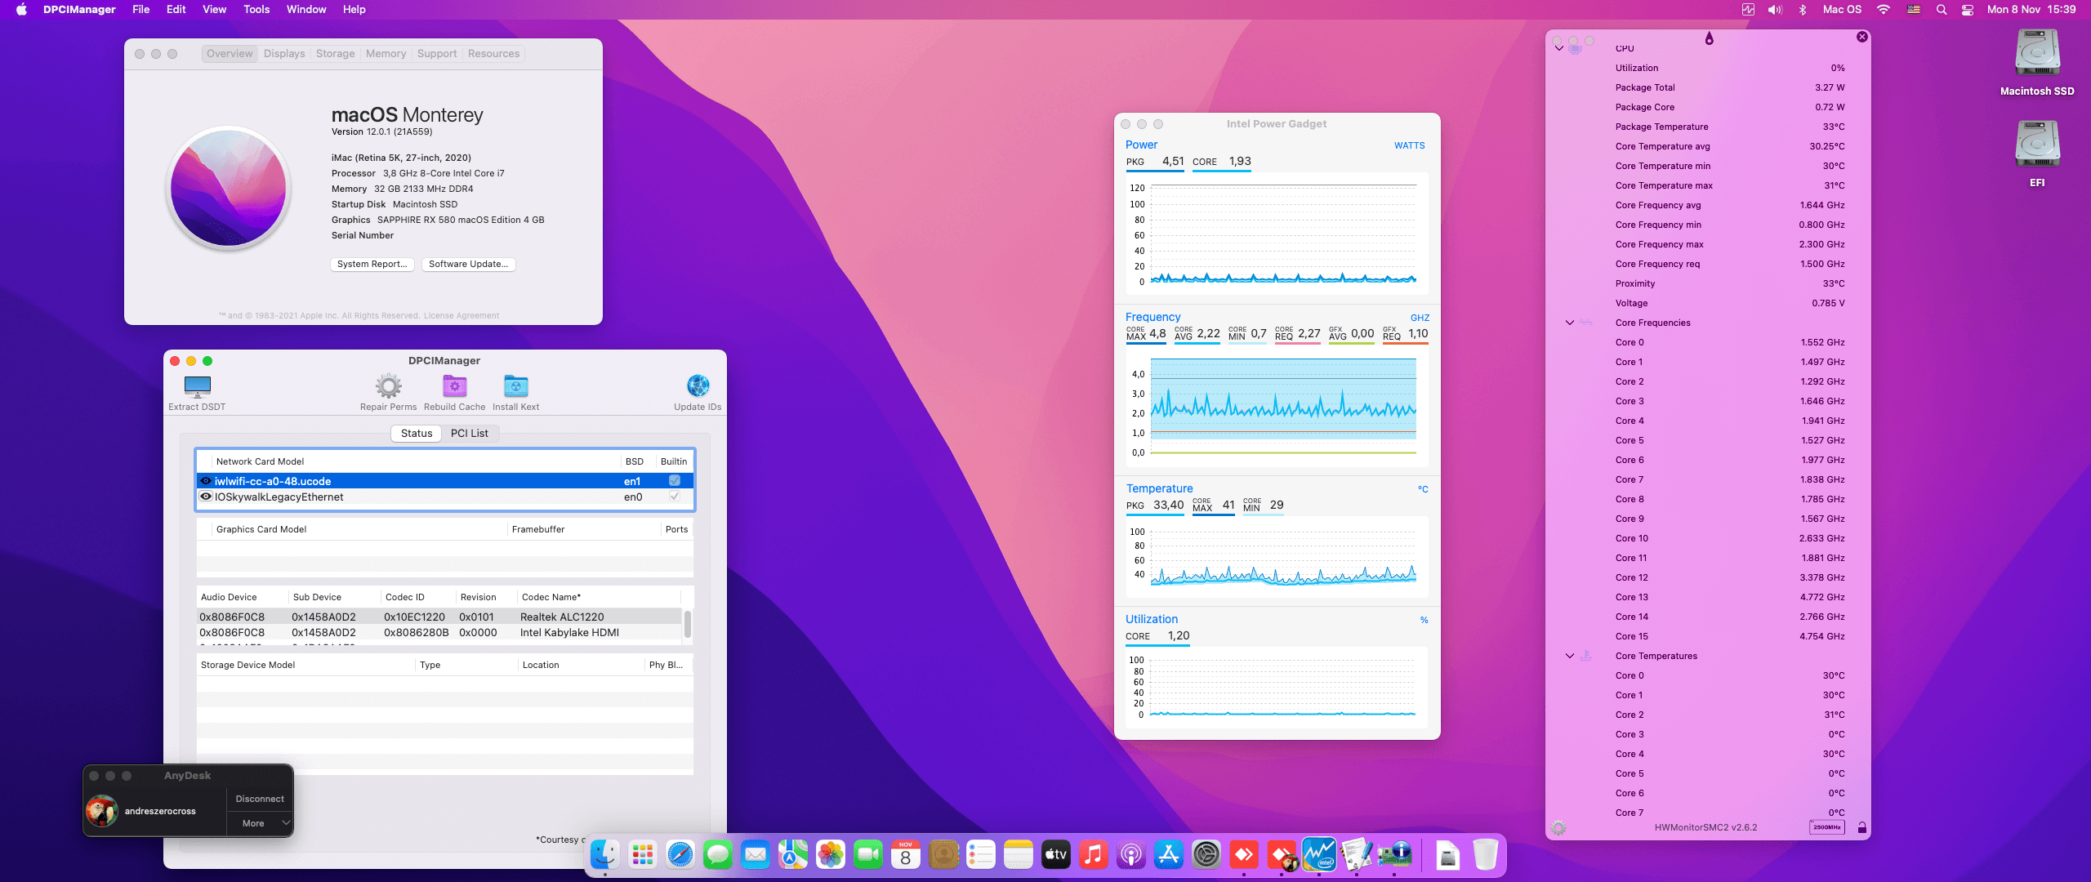Collapse the CPU group in HWMonitor
The image size is (2091, 882).
[1559, 48]
